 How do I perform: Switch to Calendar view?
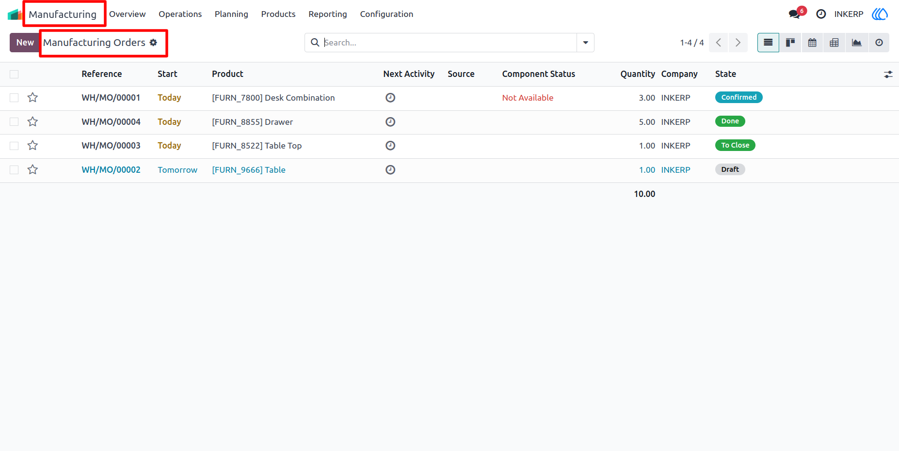coord(812,43)
